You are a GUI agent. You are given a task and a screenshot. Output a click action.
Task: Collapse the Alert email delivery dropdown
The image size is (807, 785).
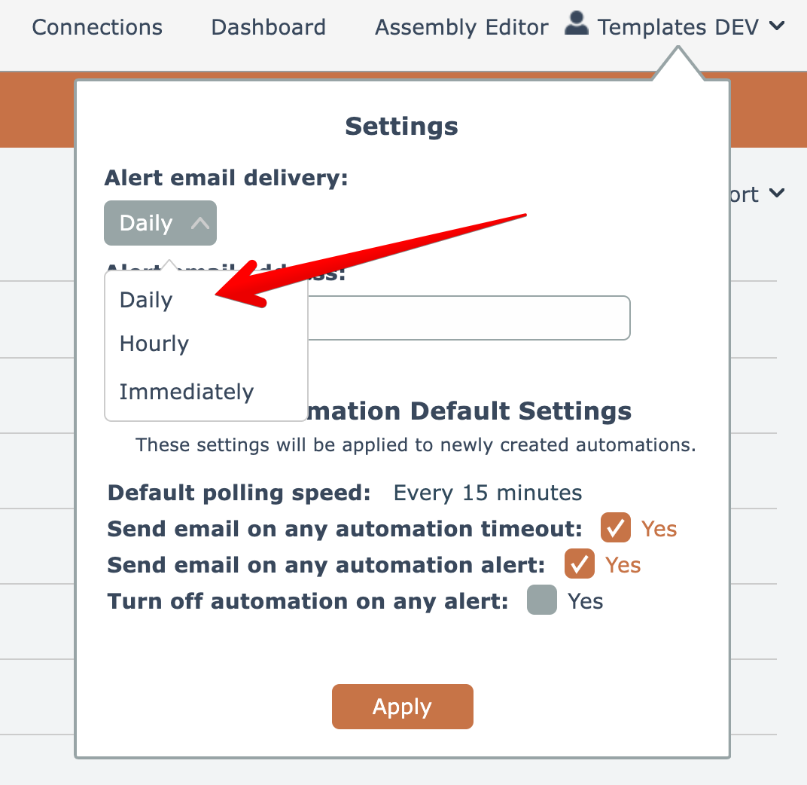pyautogui.click(x=160, y=223)
